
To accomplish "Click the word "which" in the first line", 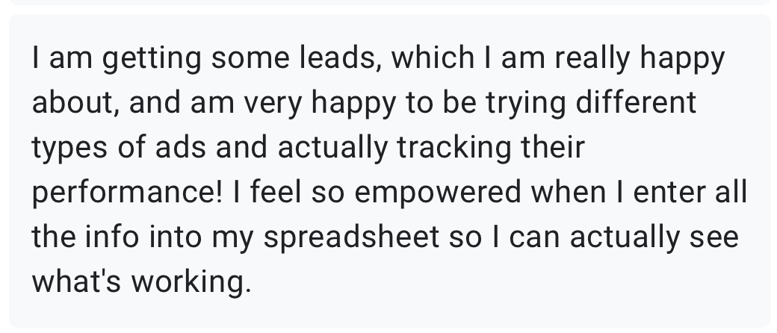I will [x=433, y=57].
